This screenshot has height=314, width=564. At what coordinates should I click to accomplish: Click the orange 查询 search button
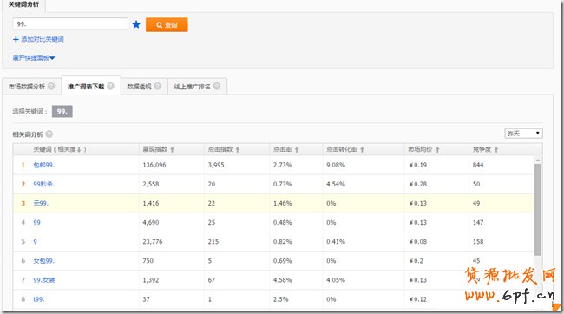pyautogui.click(x=167, y=25)
